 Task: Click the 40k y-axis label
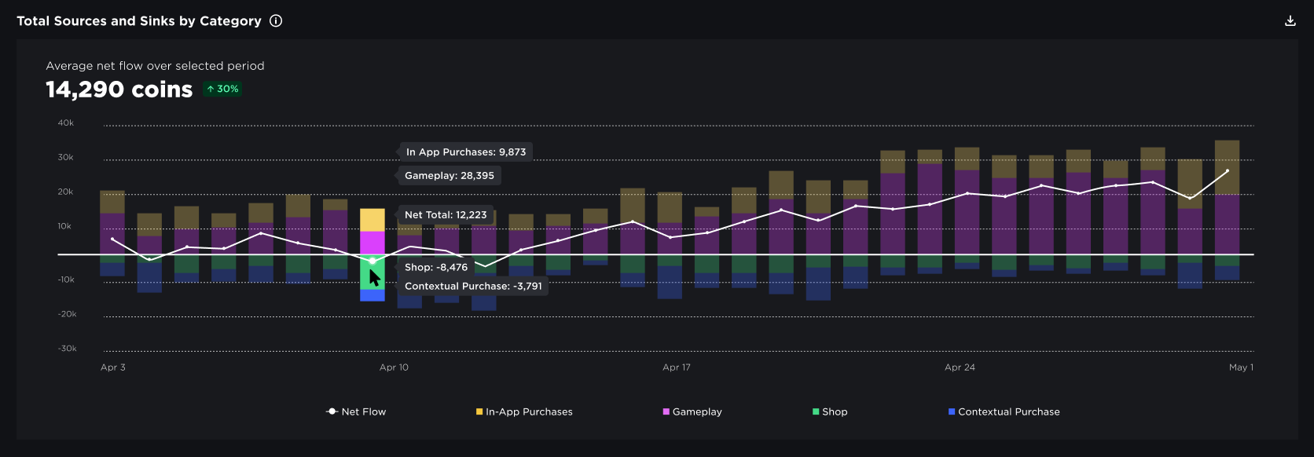click(66, 123)
